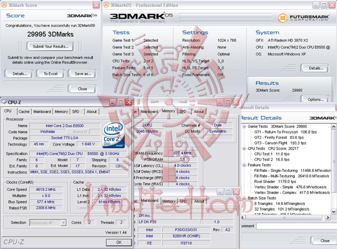Click Intel Core 2 Duo logo
Image resolution: width=337 pixels, height=249 pixels.
tap(113, 135)
